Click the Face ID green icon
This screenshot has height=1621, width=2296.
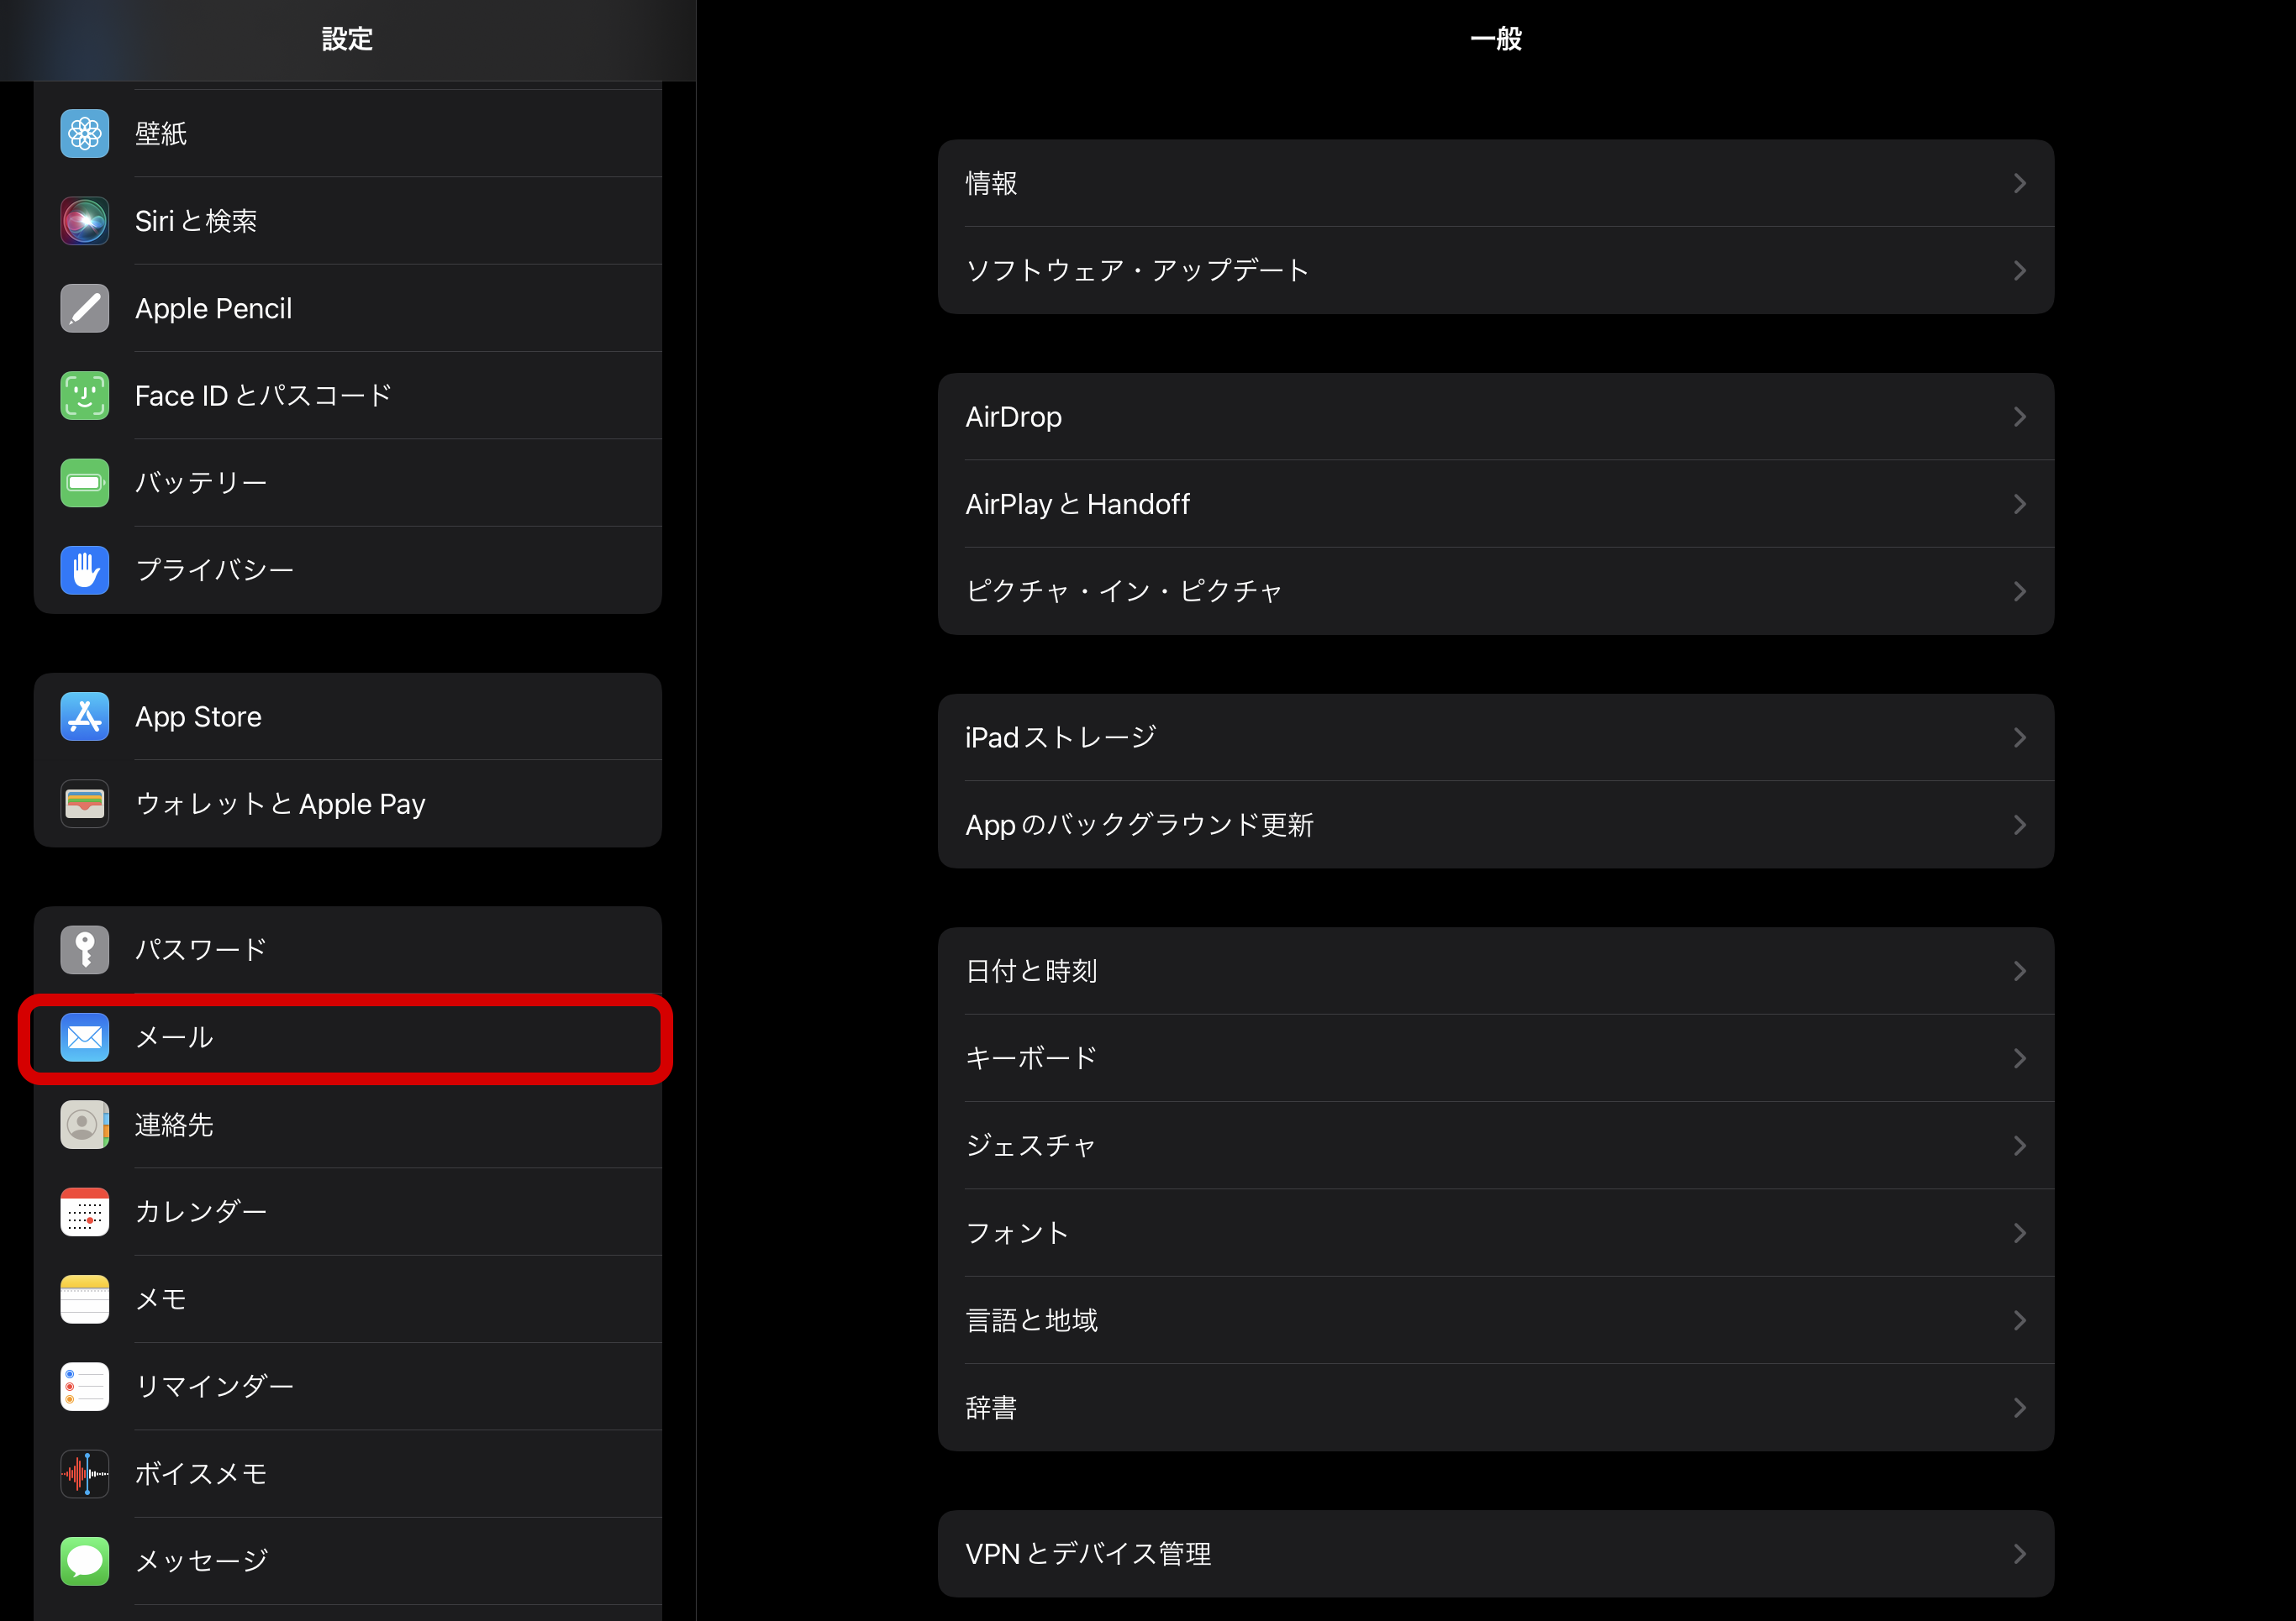(x=85, y=396)
